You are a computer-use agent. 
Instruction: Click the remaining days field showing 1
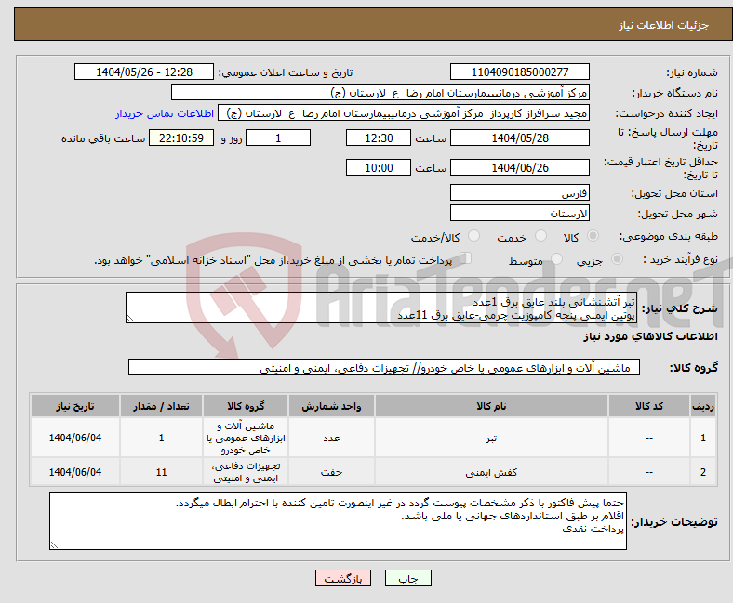point(278,138)
